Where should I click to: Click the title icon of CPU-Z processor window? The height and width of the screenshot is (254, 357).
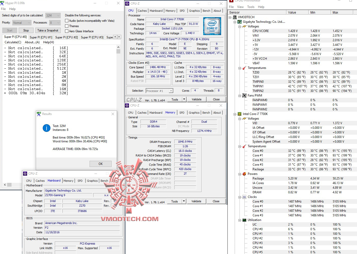[x=127, y=4]
